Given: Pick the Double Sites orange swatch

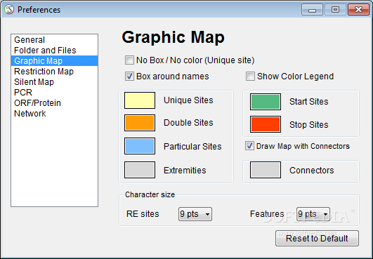Looking at the screenshot, I should pos(140,123).
